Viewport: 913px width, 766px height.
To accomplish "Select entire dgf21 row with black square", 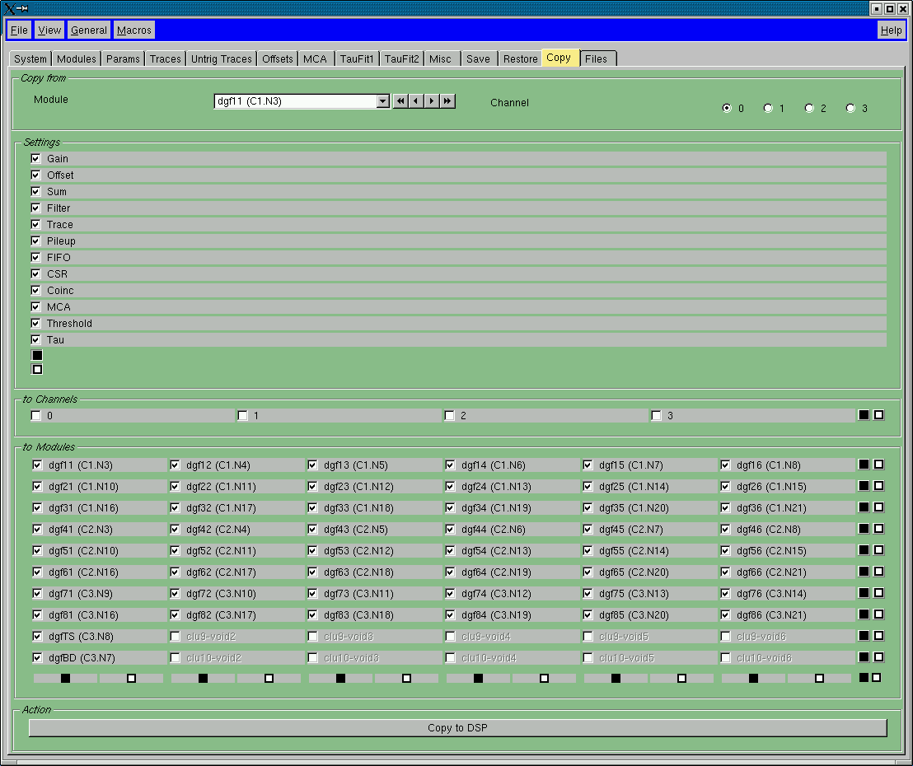I will [x=864, y=486].
